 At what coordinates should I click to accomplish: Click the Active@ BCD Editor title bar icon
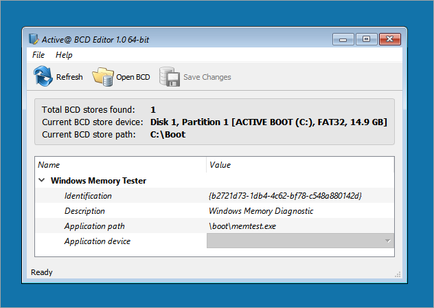point(34,40)
